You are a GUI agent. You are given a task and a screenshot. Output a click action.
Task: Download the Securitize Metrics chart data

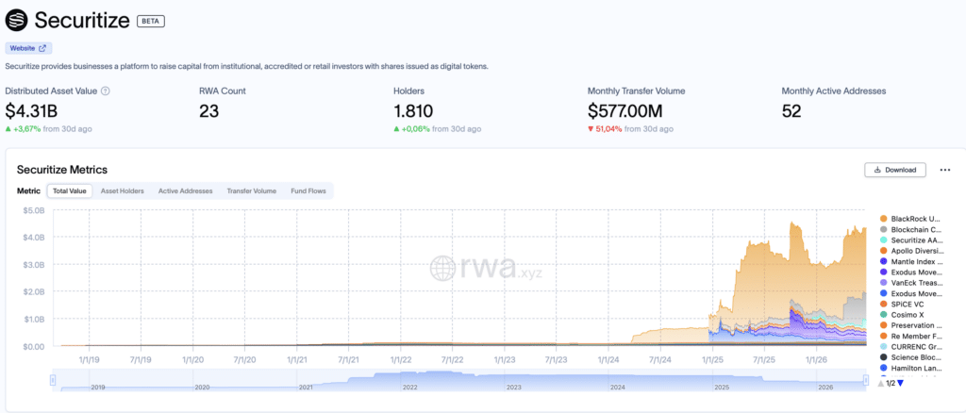pyautogui.click(x=894, y=170)
